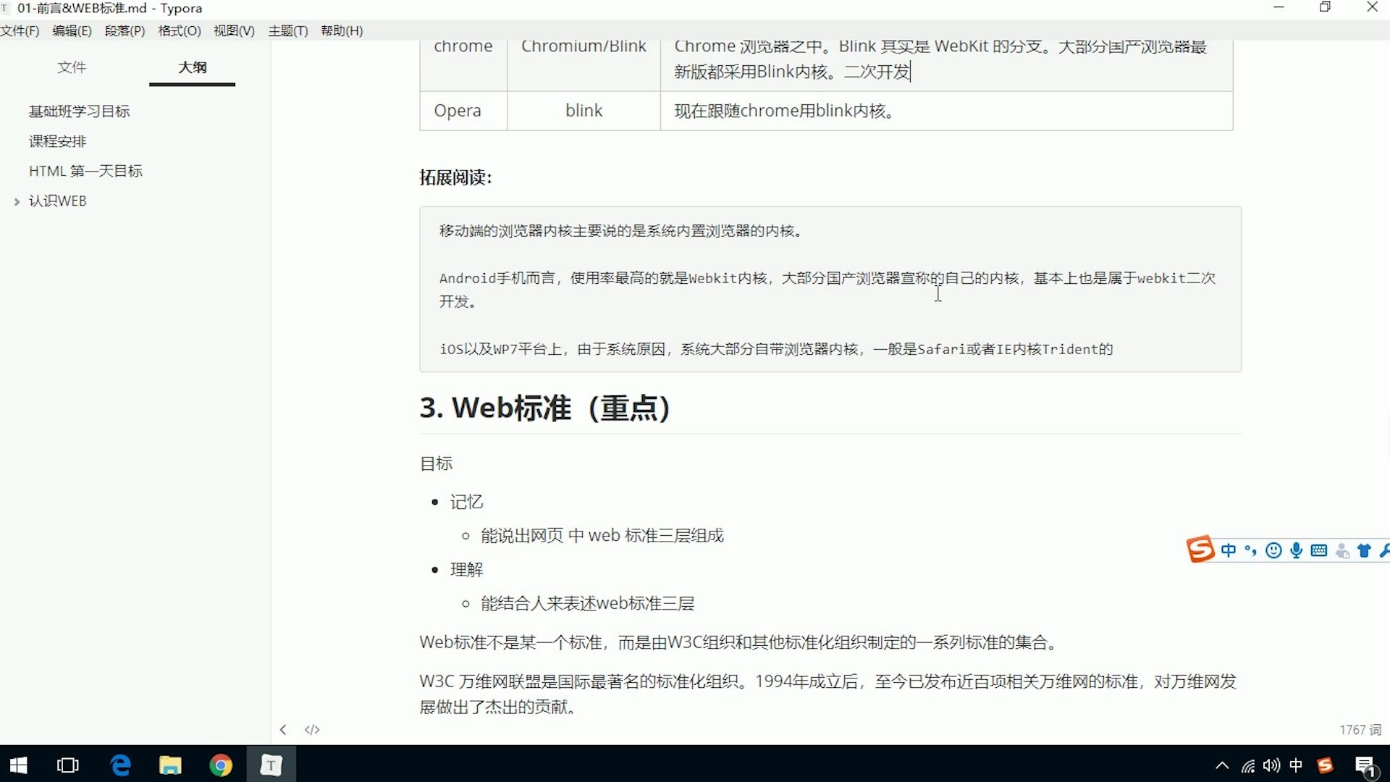
Task: Open Sogou skin shirt icon
Action: pyautogui.click(x=1365, y=550)
